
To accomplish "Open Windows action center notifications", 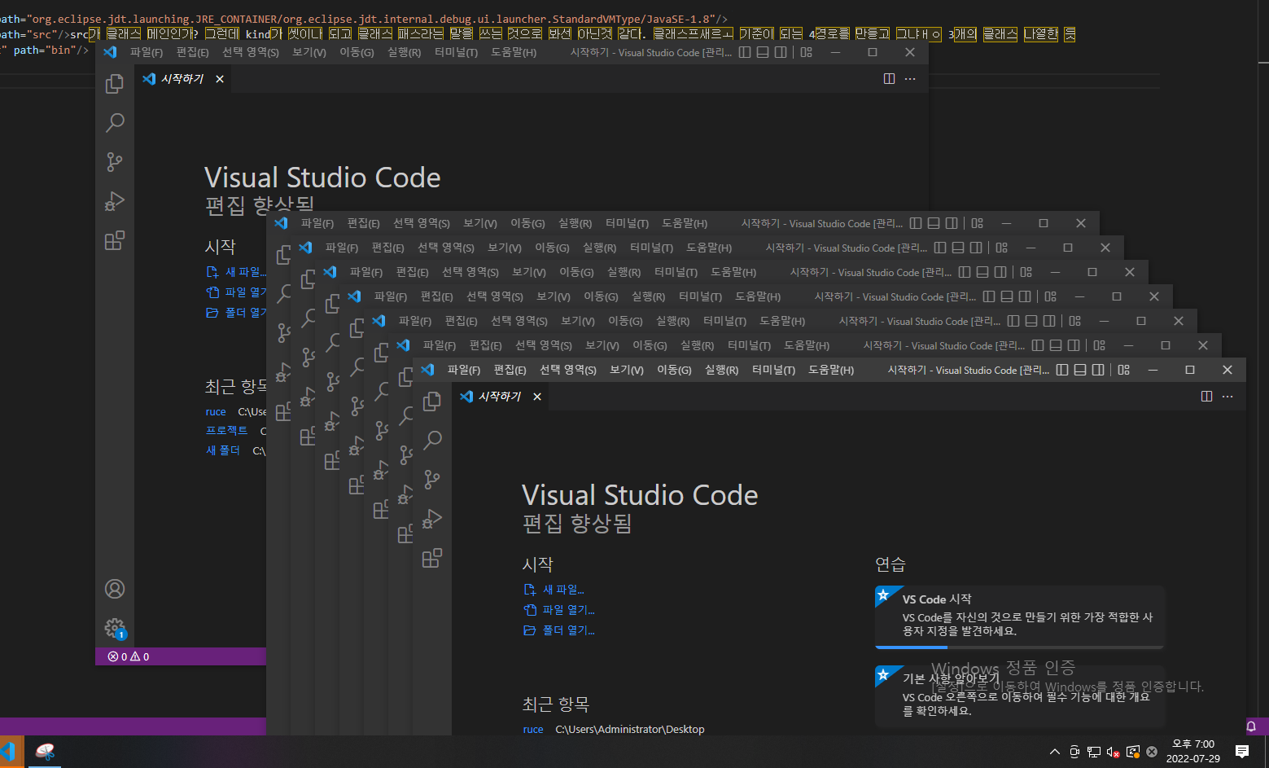I will pos(1242,752).
